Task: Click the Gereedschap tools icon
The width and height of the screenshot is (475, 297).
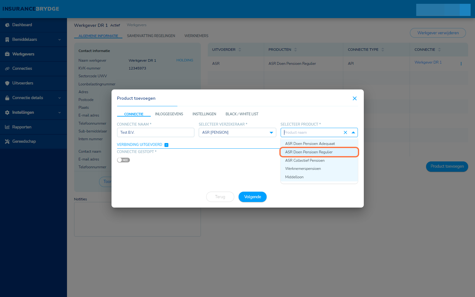Action: point(7,141)
